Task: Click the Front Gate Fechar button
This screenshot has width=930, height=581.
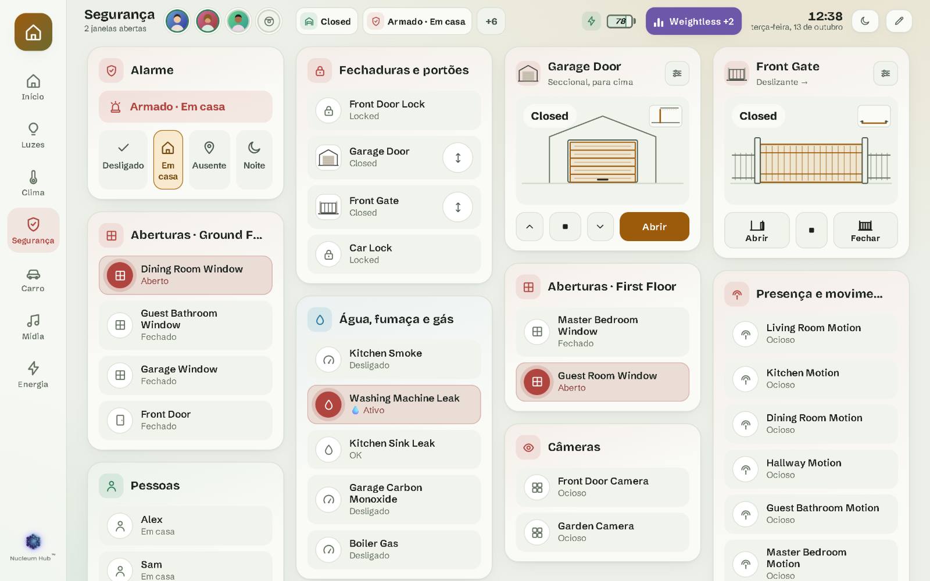Action: click(x=865, y=231)
